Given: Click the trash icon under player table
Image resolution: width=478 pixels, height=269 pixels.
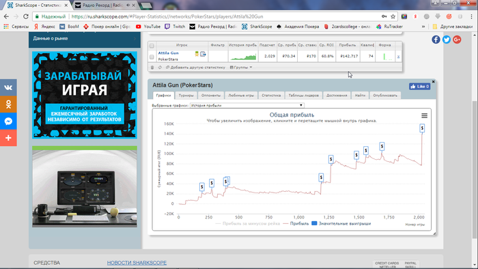Looking at the screenshot, I should tap(152, 68).
